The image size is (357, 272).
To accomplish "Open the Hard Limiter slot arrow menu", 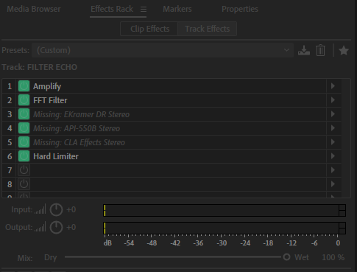I will click(333, 156).
